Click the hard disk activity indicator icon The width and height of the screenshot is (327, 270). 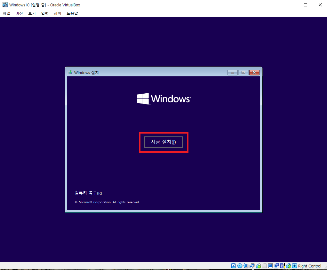233,266
